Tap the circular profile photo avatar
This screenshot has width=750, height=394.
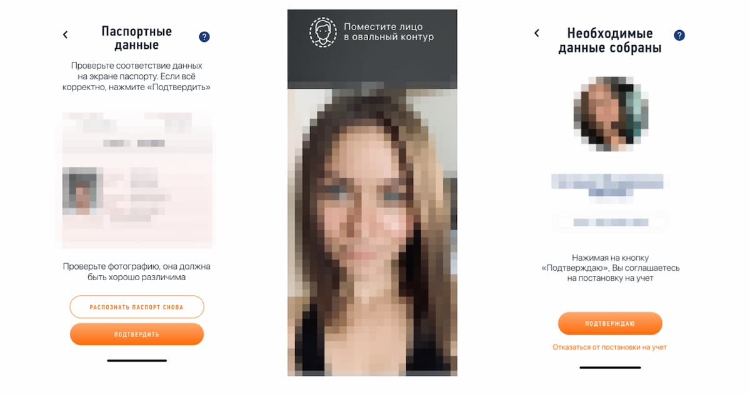tap(610, 113)
